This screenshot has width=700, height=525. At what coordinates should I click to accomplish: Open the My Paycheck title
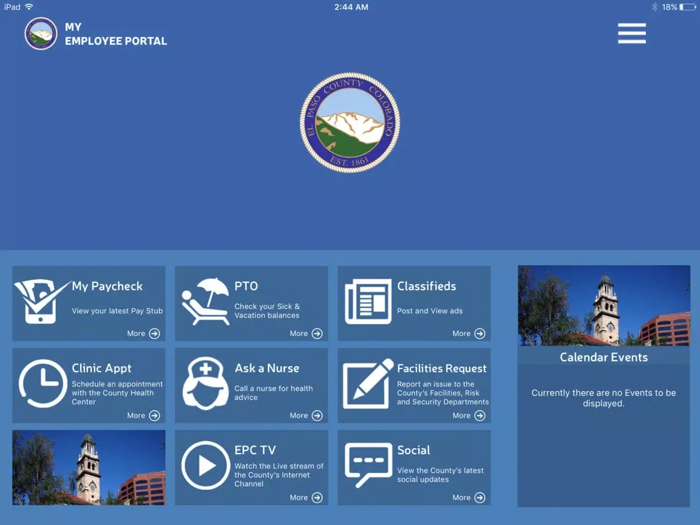(x=107, y=286)
